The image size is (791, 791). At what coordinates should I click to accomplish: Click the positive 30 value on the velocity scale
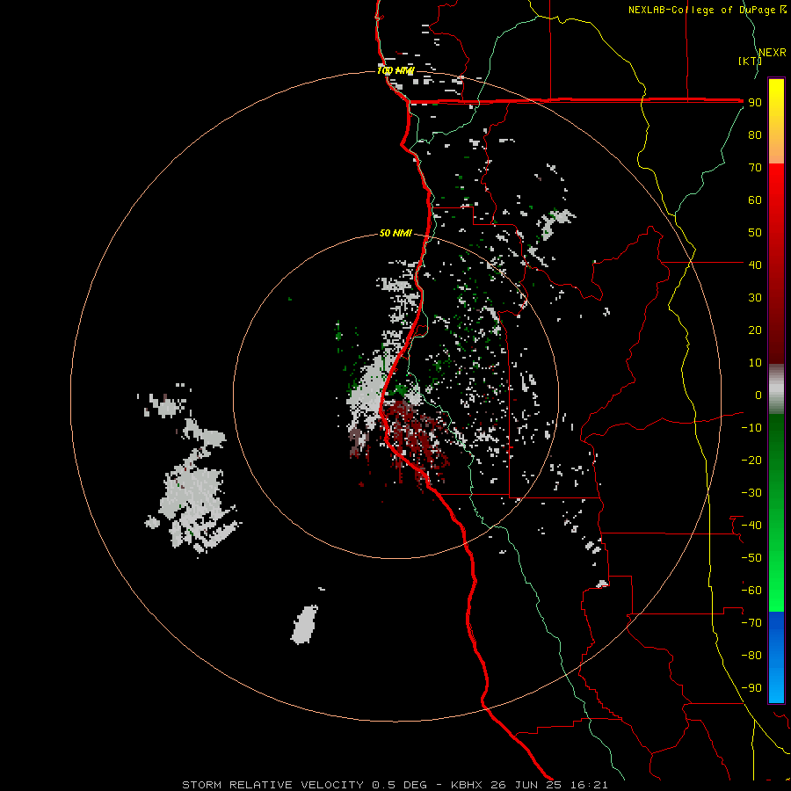[755, 298]
